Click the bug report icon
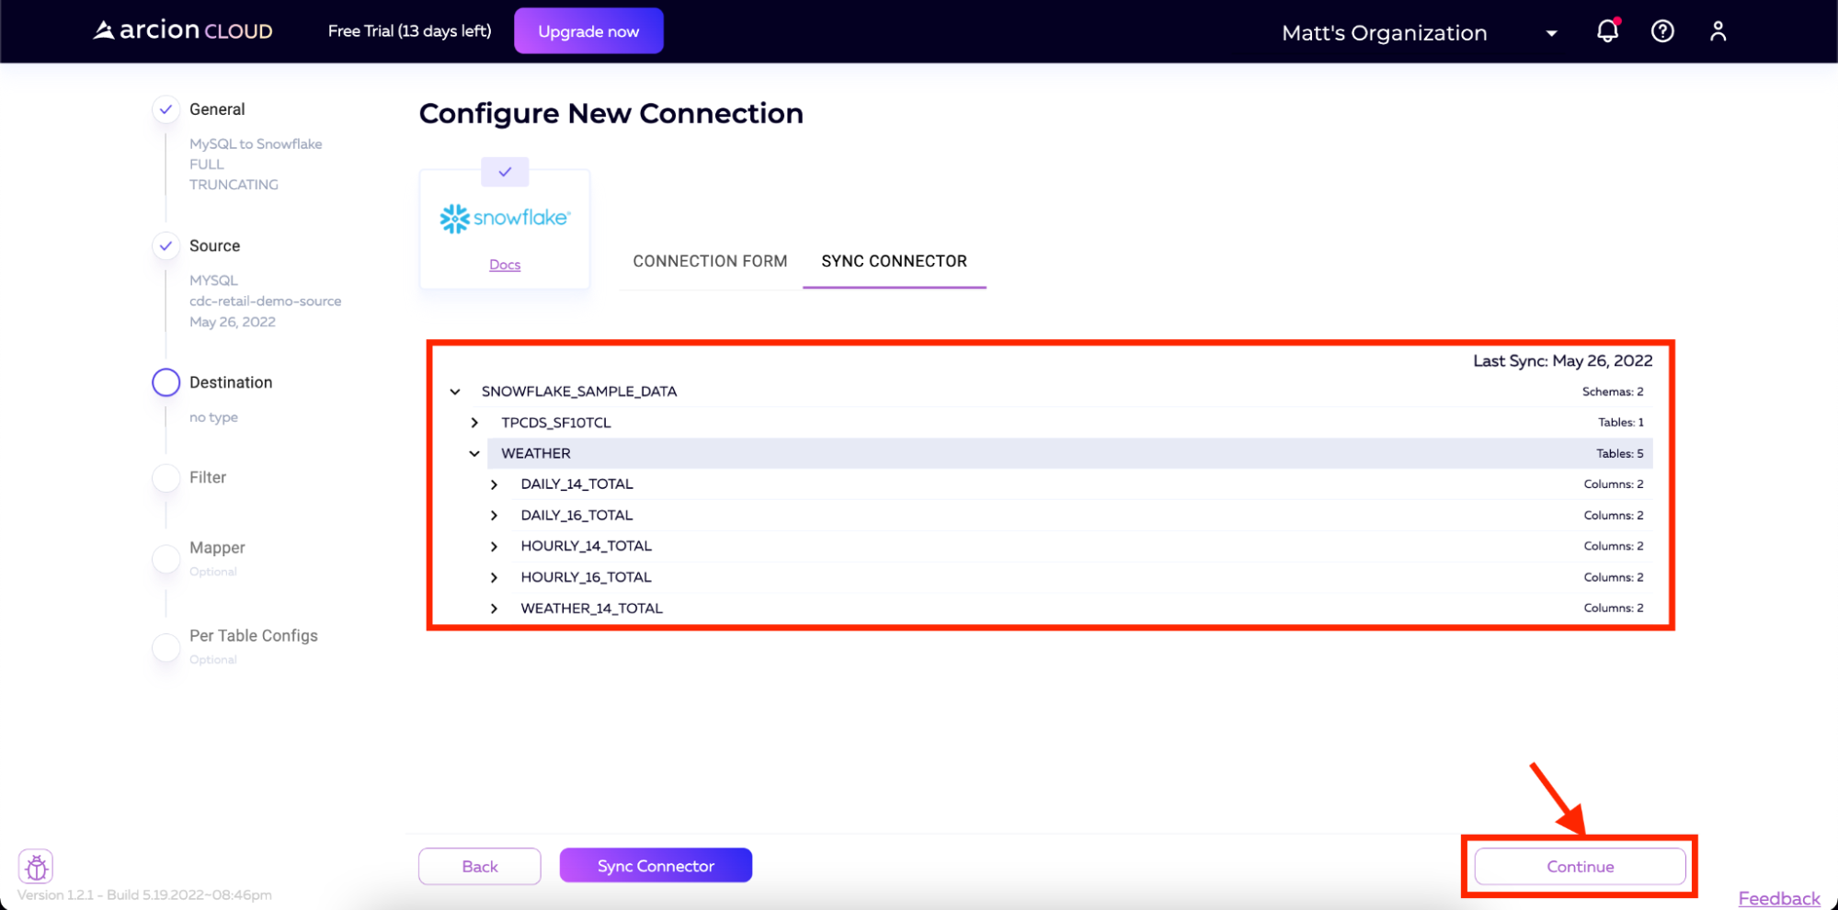Image resolution: width=1838 pixels, height=910 pixels. [x=36, y=866]
